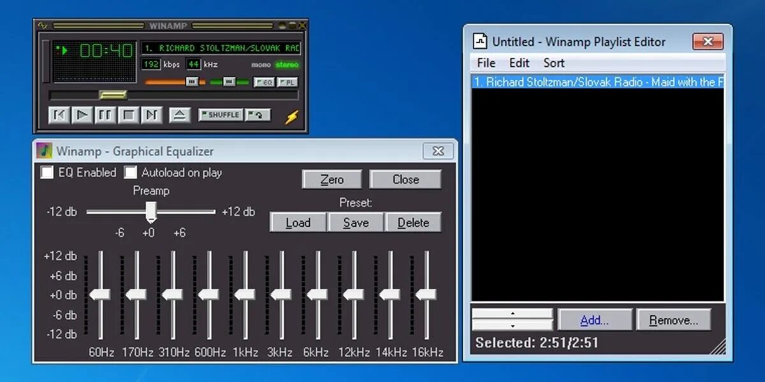This screenshot has height=382, width=765.
Task: Click the 14kHz equalizer band slider
Action: (x=390, y=295)
